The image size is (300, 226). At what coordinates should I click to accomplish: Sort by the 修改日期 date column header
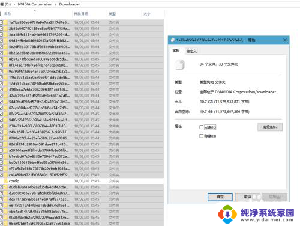(81, 14)
